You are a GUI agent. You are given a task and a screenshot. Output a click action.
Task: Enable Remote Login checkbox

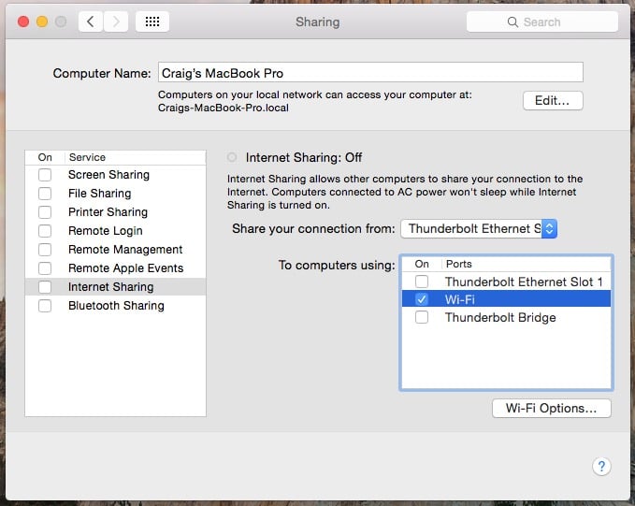coord(45,231)
